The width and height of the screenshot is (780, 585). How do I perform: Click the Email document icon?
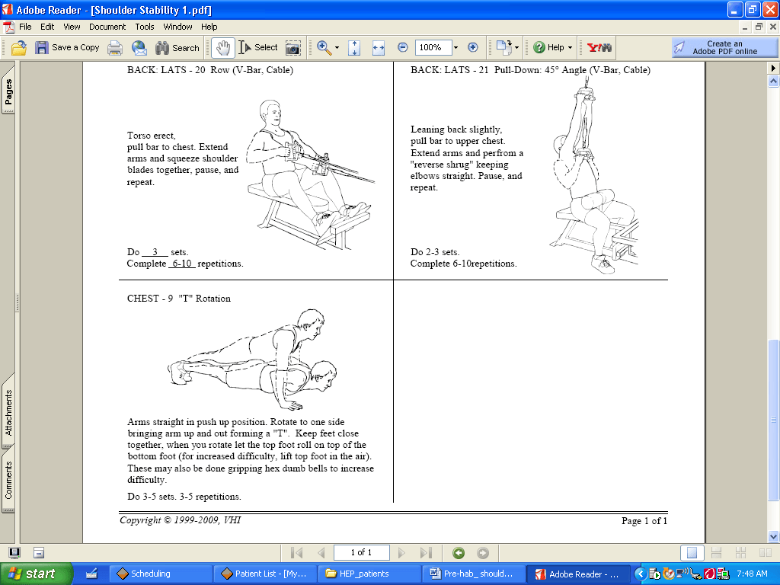pyautogui.click(x=139, y=47)
